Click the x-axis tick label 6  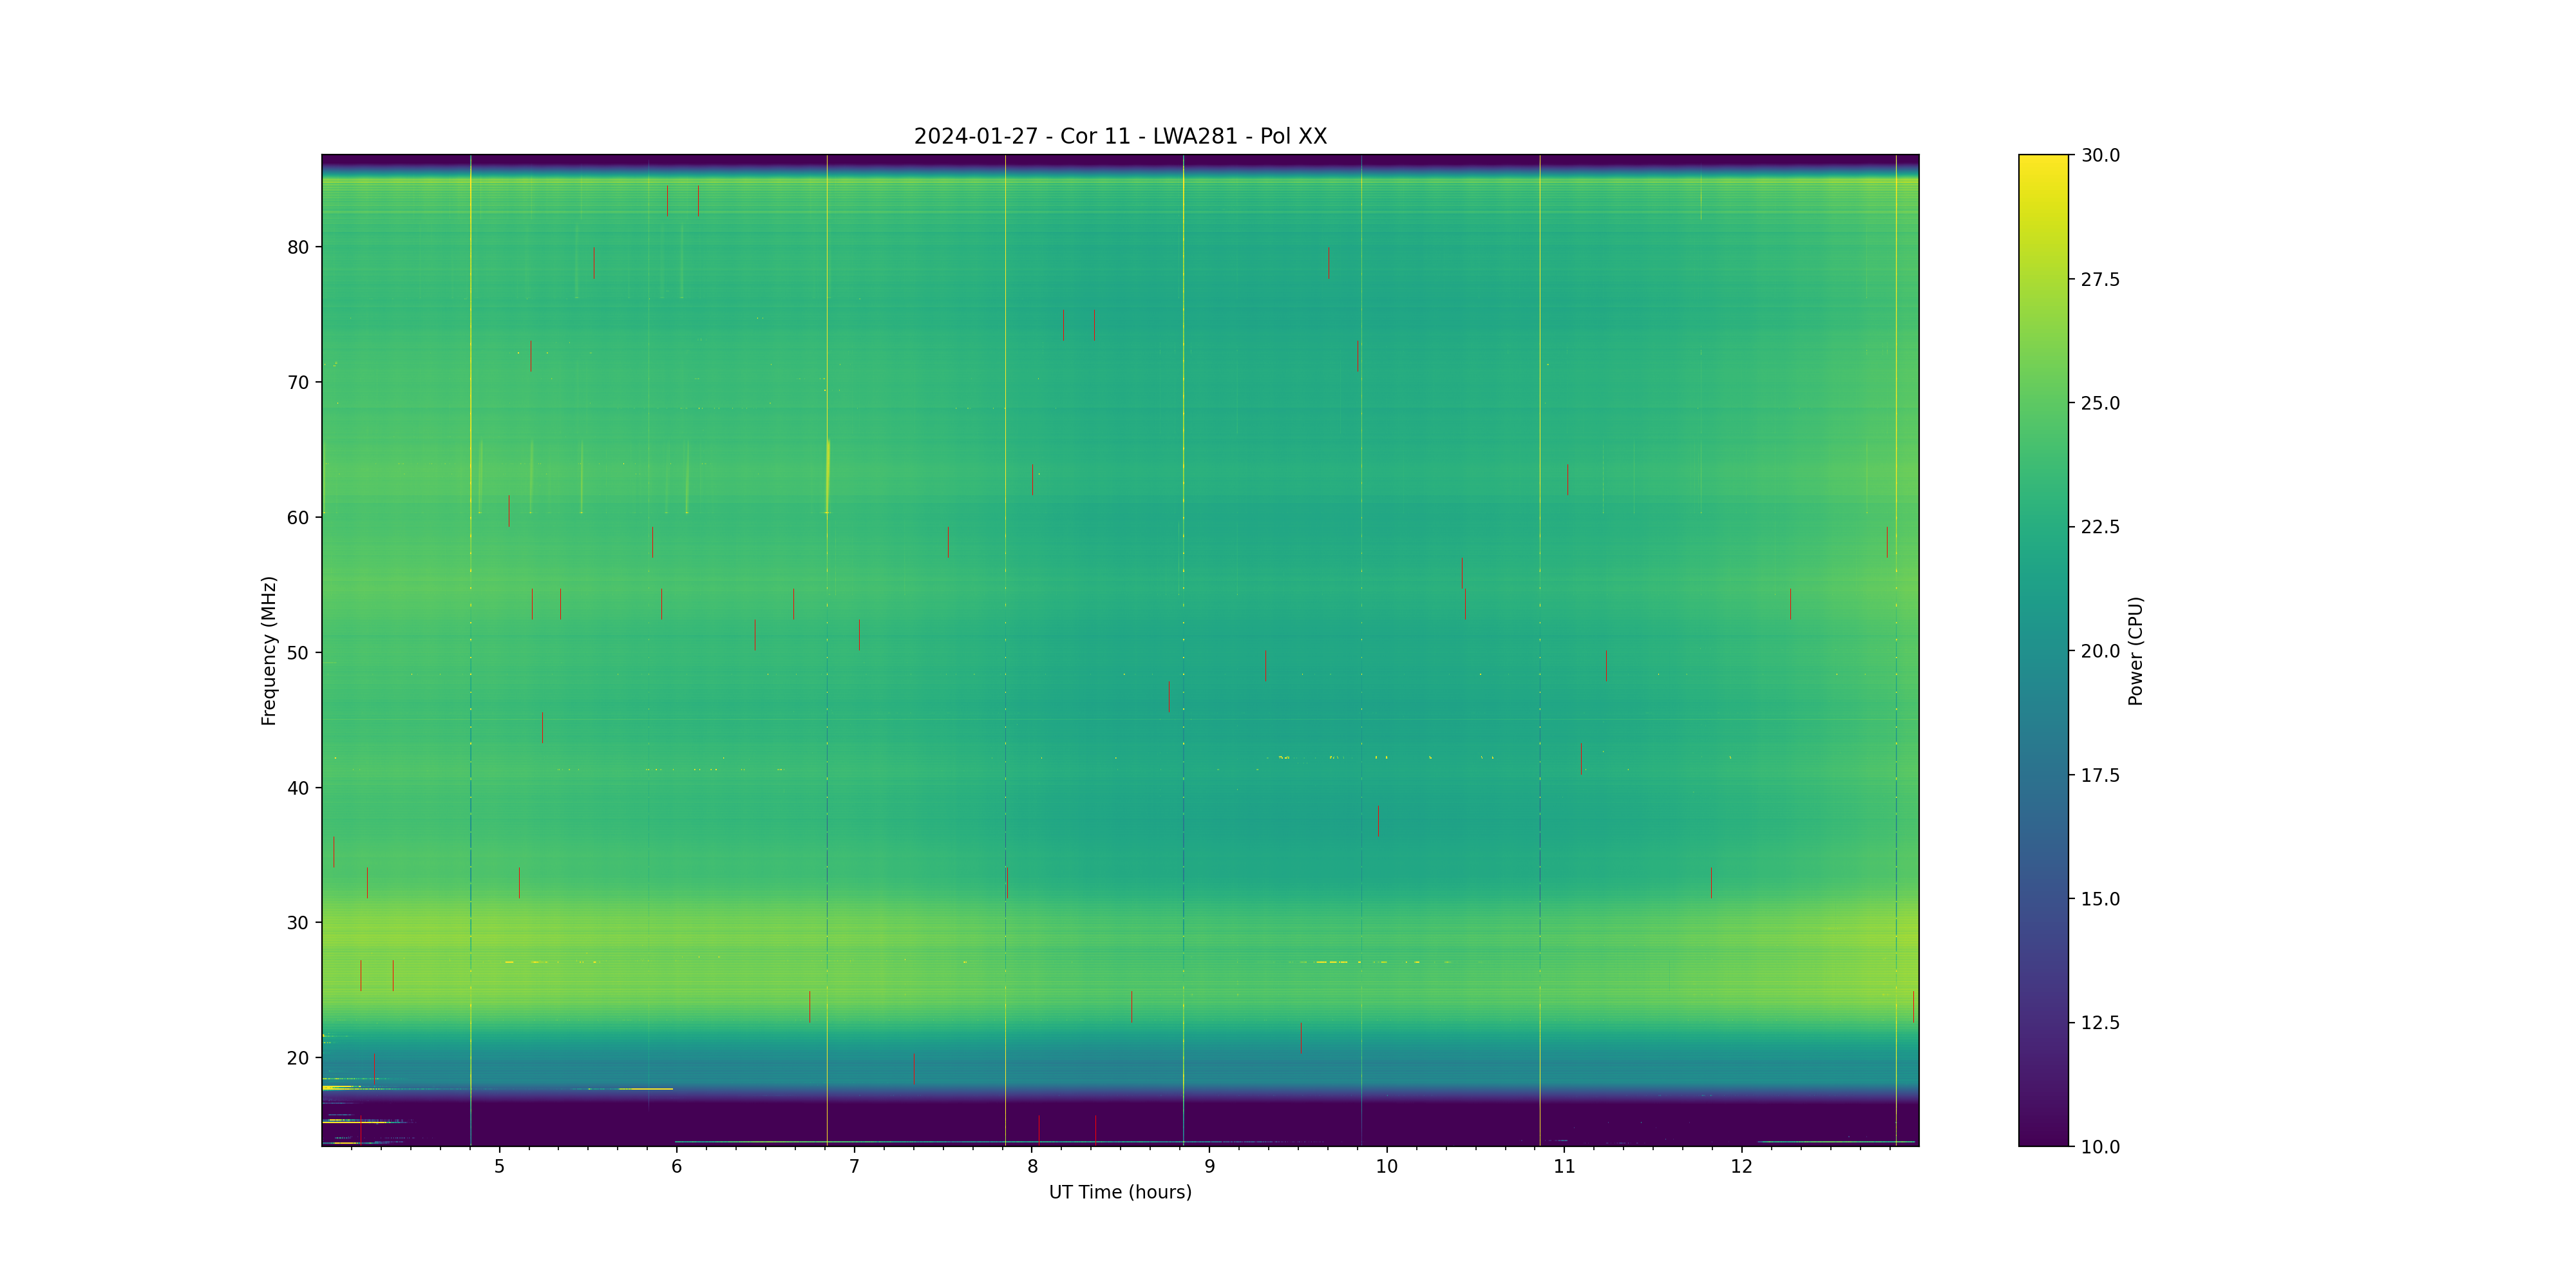tap(677, 1166)
